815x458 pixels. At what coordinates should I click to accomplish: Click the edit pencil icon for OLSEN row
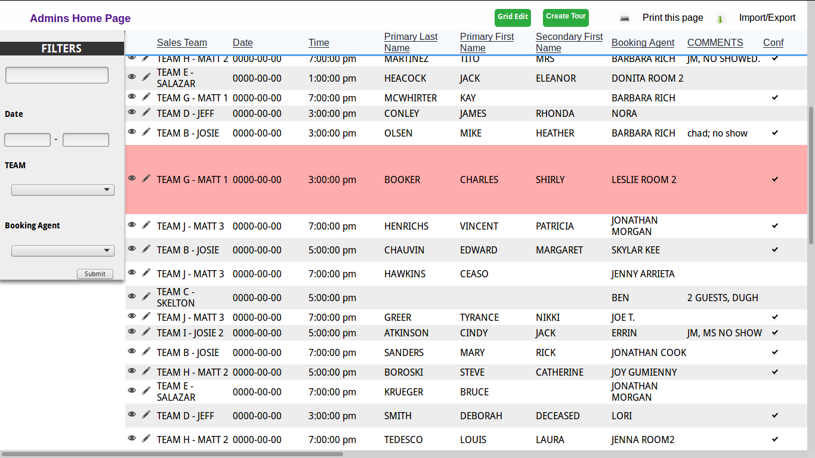coord(146,132)
